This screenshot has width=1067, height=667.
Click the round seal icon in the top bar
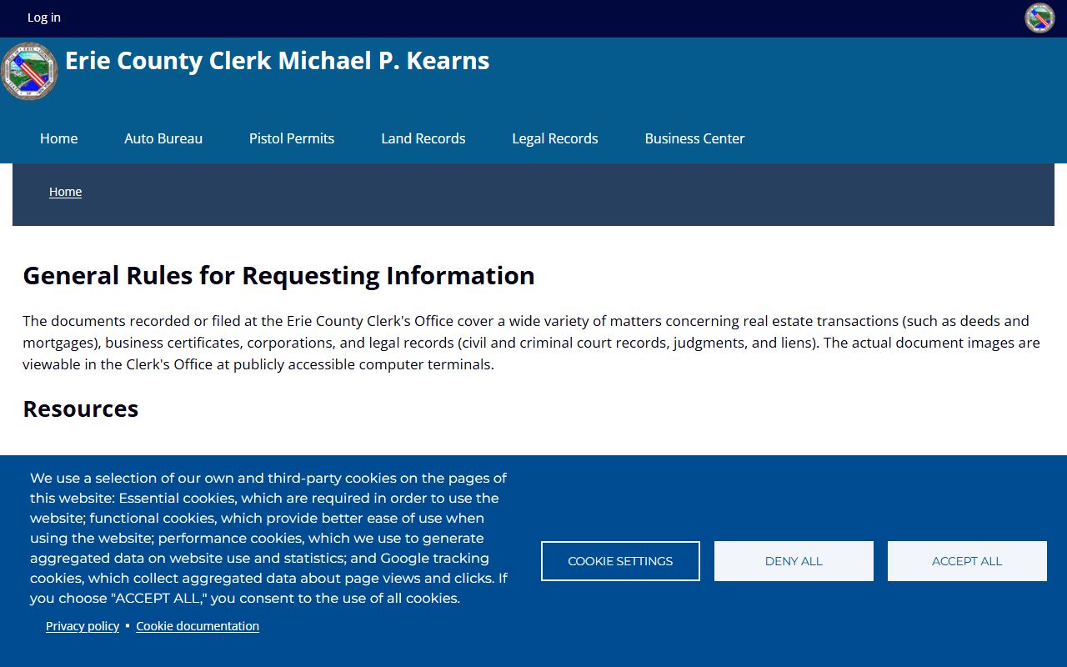coord(1039,18)
